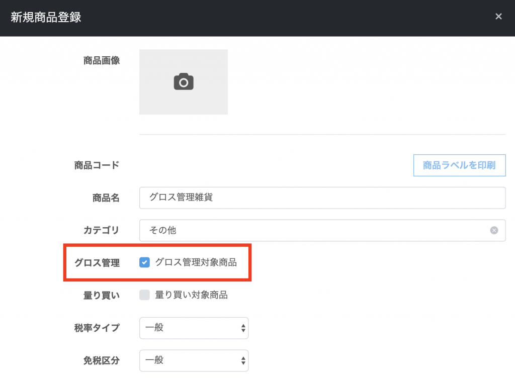Open the 税率タイプ dropdown
The image size is (515, 388).
pyautogui.click(x=194, y=328)
